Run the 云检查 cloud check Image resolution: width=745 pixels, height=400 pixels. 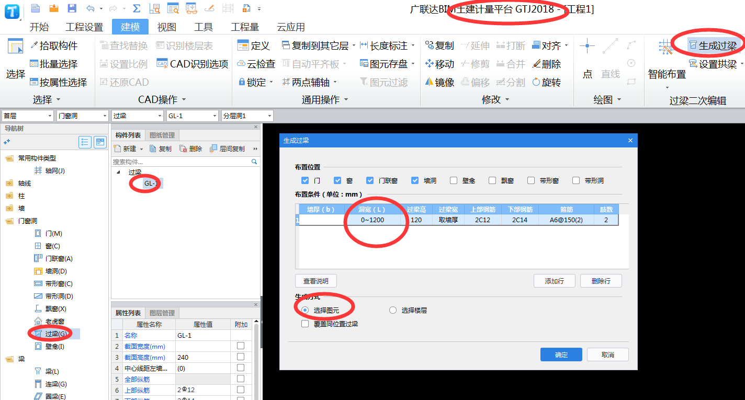[x=256, y=64]
